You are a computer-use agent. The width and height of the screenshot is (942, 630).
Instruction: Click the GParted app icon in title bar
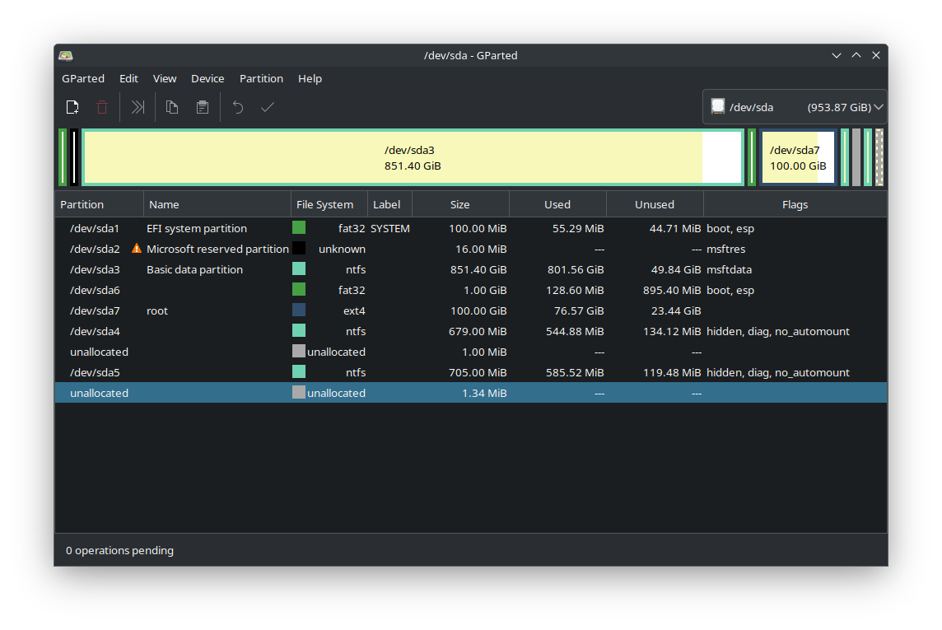pyautogui.click(x=66, y=56)
